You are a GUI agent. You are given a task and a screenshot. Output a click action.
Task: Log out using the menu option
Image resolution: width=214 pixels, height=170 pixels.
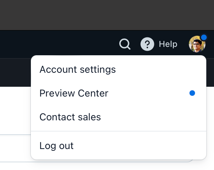56,146
